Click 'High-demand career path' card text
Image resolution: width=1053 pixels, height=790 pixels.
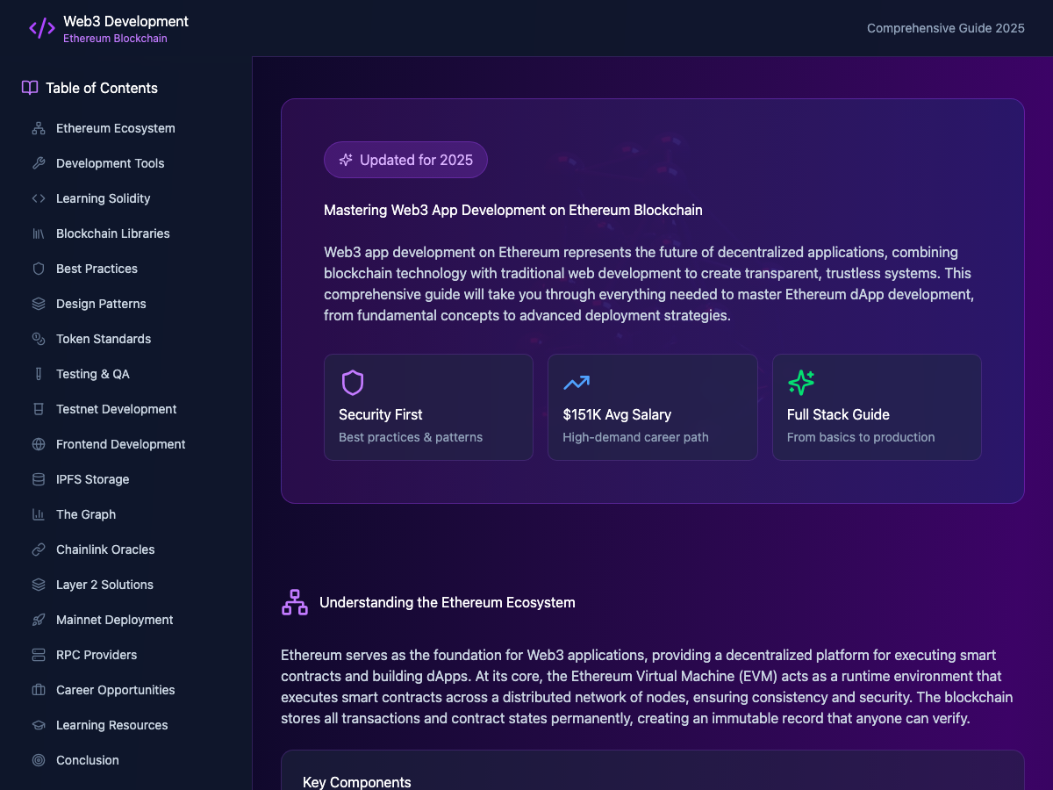[x=635, y=437]
